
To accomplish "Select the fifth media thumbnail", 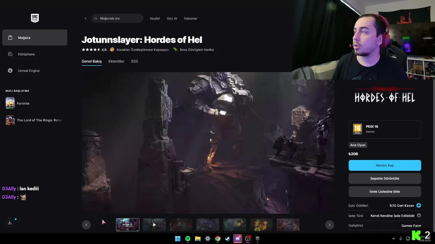I will pos(234,225).
